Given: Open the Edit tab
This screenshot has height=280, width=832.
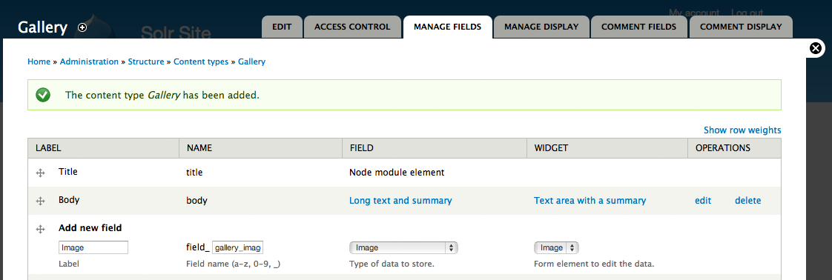Looking at the screenshot, I should [283, 27].
